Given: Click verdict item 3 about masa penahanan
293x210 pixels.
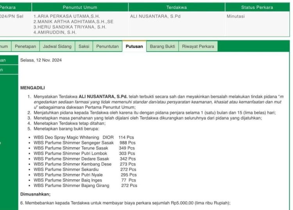Looking at the screenshot, I should (x=145, y=118).
